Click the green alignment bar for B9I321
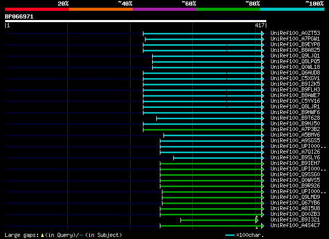329x239 pixels. [x=218, y=220]
